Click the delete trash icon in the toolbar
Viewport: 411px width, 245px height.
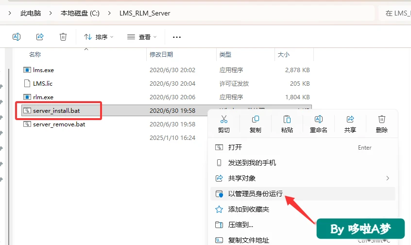click(x=63, y=37)
